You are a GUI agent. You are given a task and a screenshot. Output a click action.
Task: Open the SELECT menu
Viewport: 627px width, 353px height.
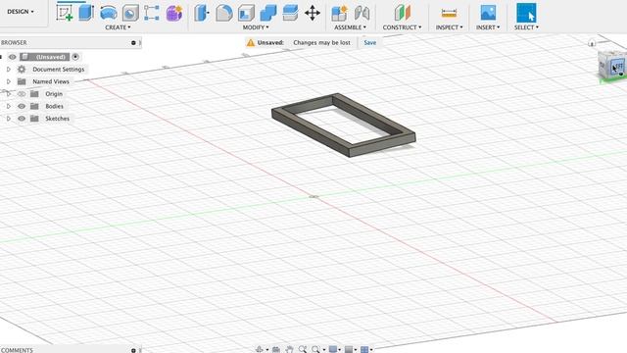[526, 27]
